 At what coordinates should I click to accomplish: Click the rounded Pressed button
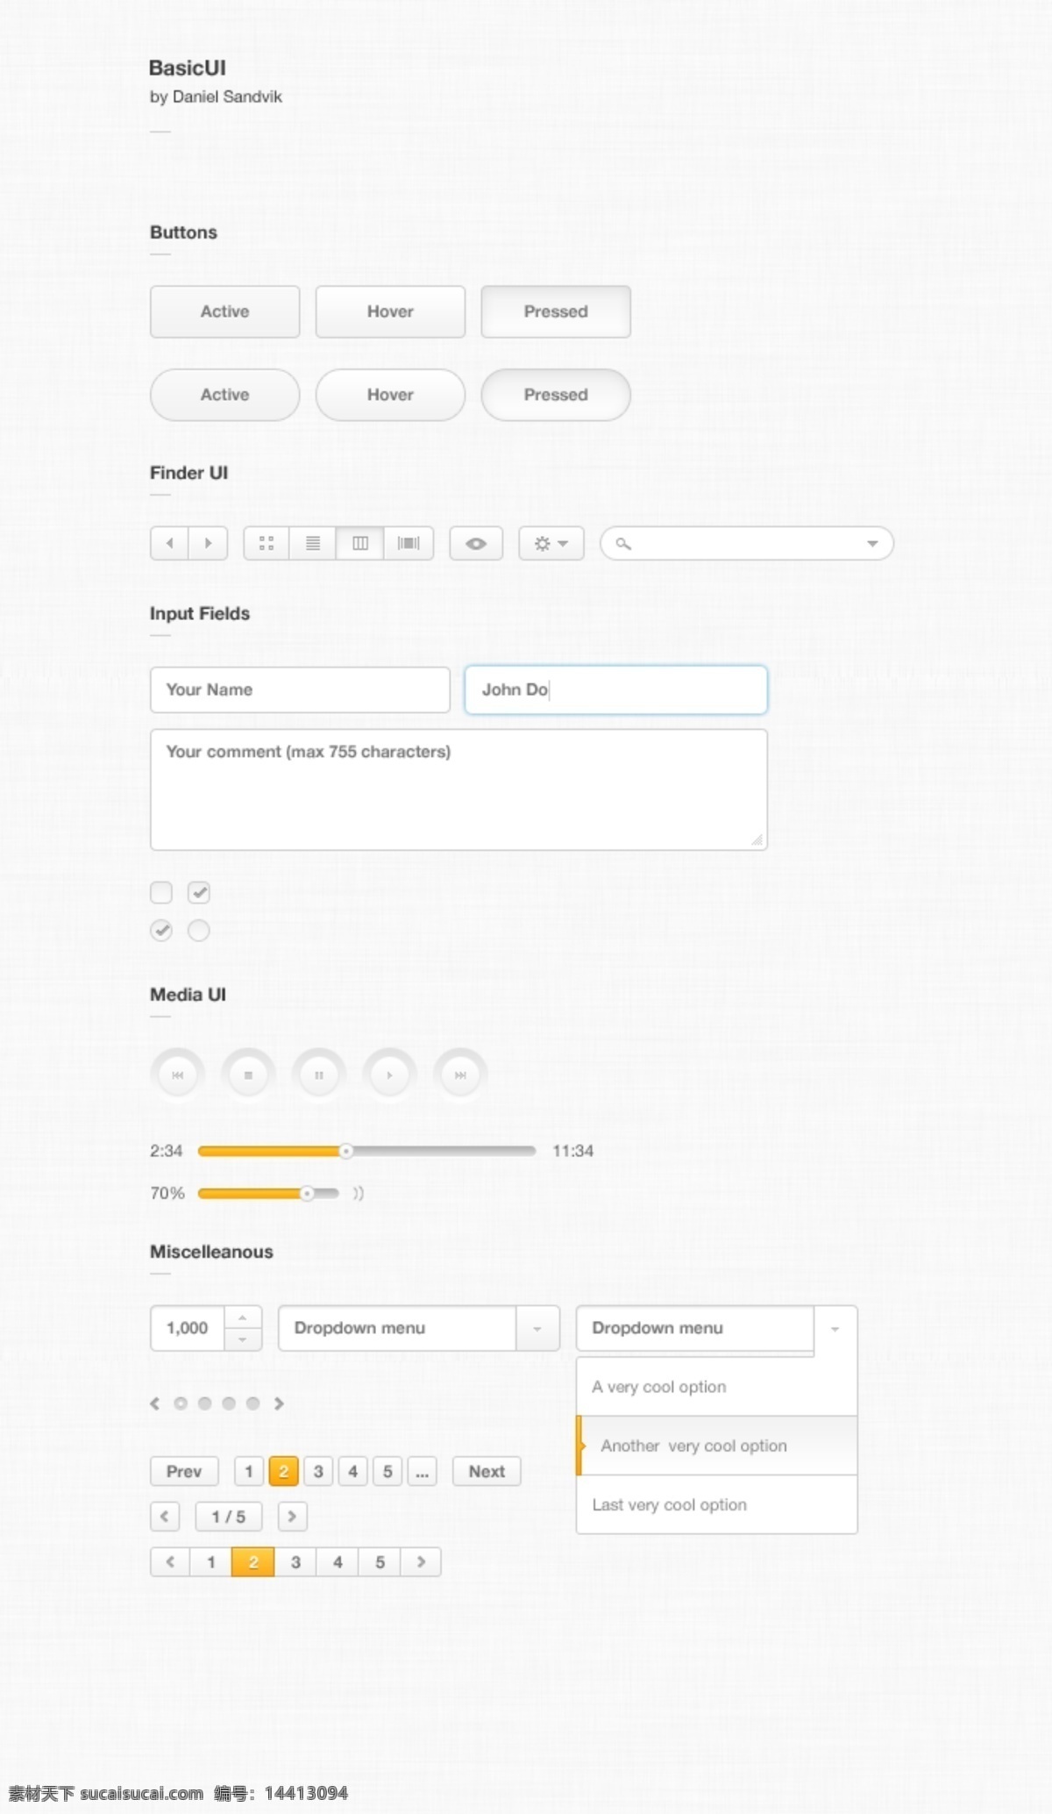tap(556, 395)
